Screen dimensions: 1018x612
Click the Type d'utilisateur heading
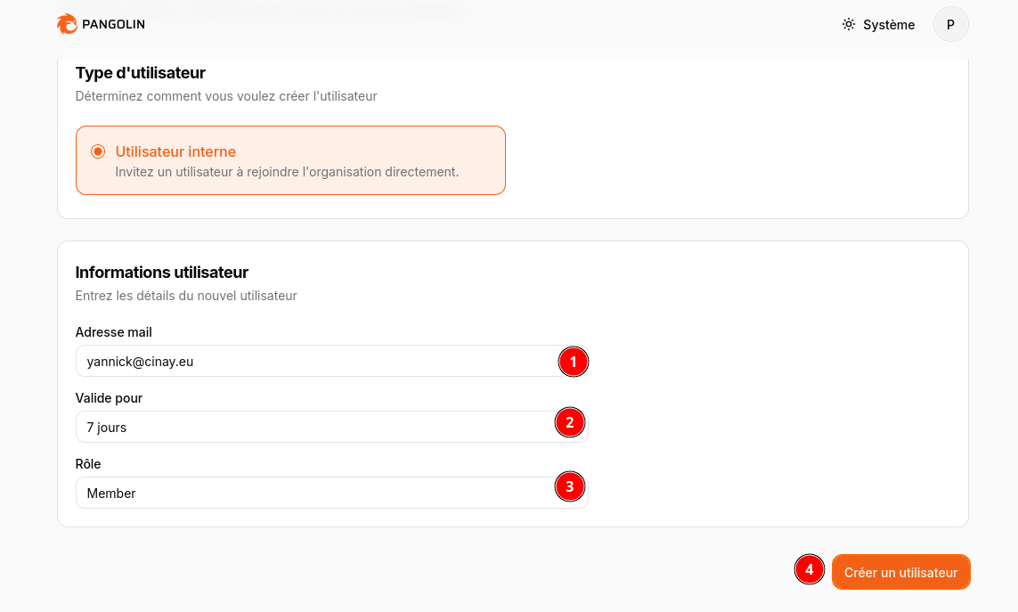pos(140,73)
